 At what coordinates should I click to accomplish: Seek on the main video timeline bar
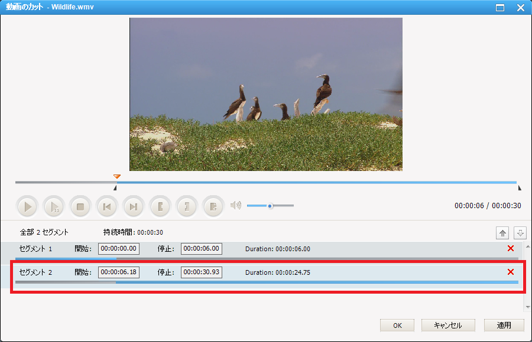tap(265, 182)
